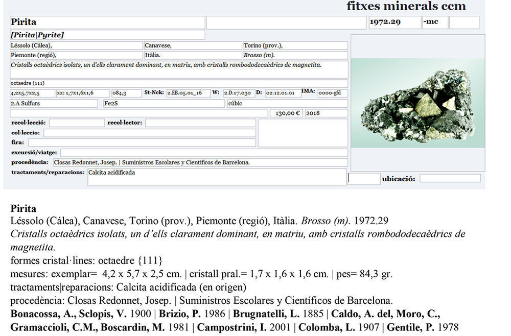Viewport: 511px width, 336px height.
Task: Click the mineral name field 'Pirita'
Action: tap(107, 22)
